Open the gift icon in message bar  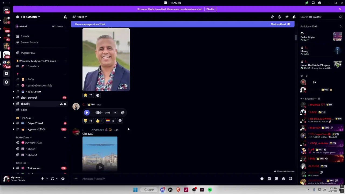262,179
